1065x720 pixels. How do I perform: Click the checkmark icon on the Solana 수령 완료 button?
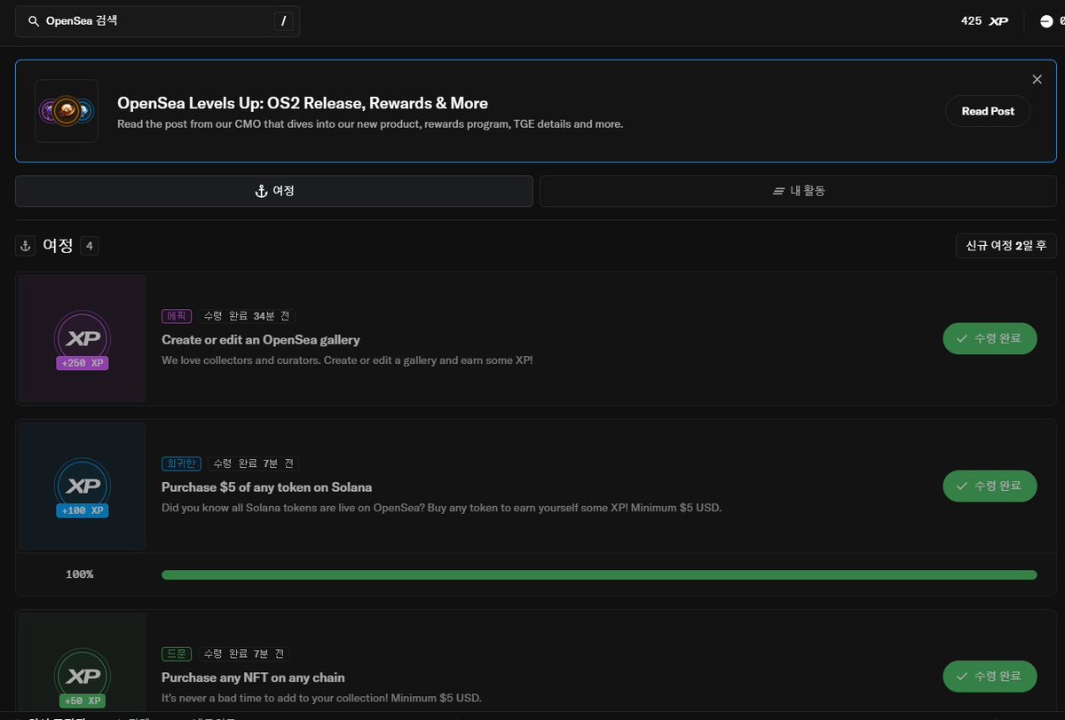[x=962, y=486]
